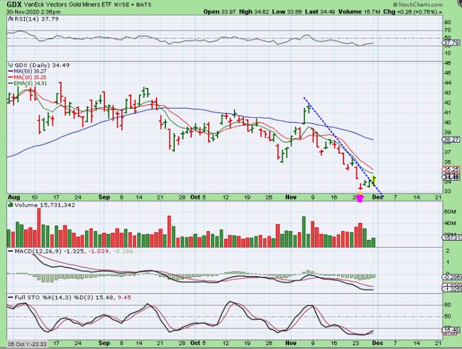Viewport: 462px width, 349px height.
Task: Click the High 34.62 value
Action: 254,12
